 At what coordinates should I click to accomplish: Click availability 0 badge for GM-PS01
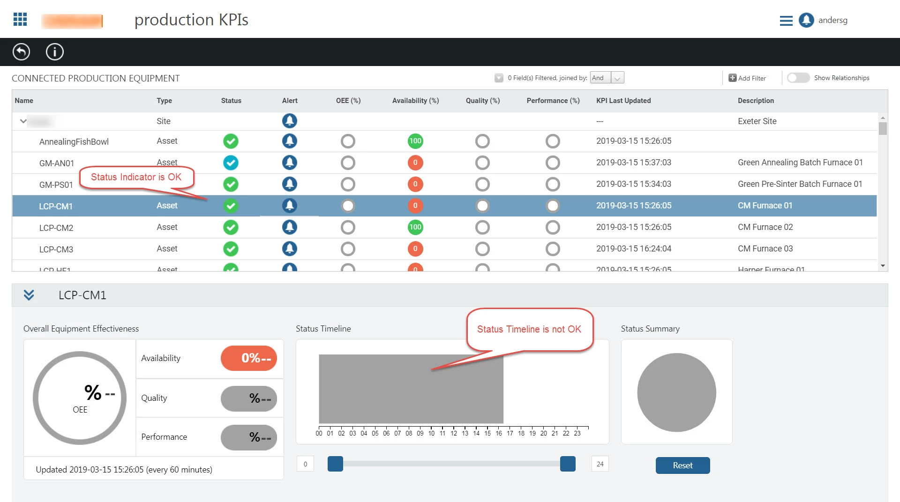click(x=415, y=184)
